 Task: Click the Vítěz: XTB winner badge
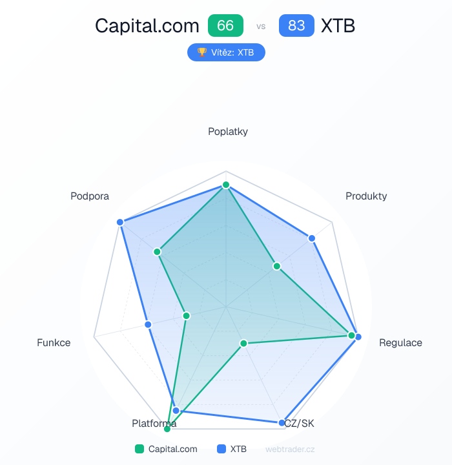coord(226,52)
